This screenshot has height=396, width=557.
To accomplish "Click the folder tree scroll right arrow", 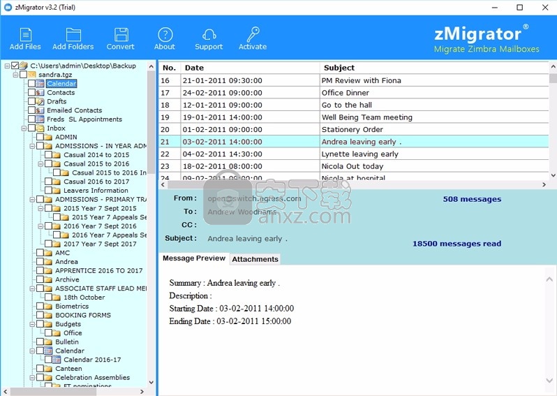I will point(142,391).
